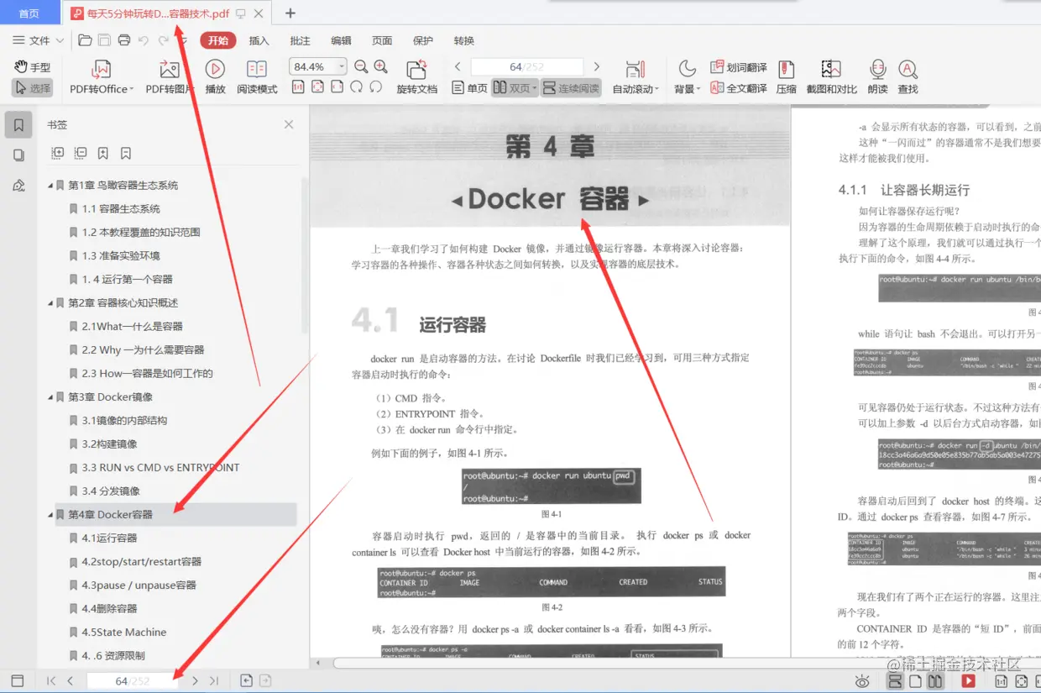Click page number field in toolbar
The image size is (1041, 693).
pos(527,67)
